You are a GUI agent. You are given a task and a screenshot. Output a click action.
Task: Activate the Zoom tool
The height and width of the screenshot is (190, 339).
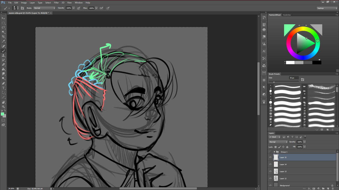click(x=3, y=107)
